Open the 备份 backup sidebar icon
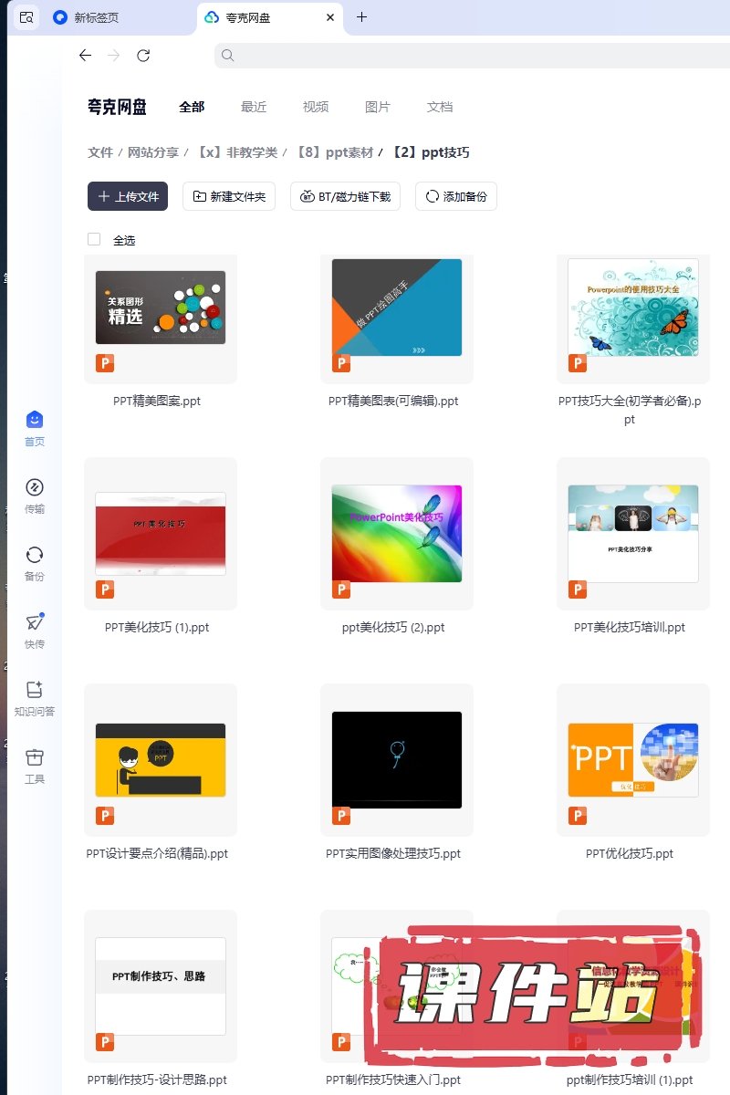Image resolution: width=730 pixels, height=1095 pixels. 35,556
